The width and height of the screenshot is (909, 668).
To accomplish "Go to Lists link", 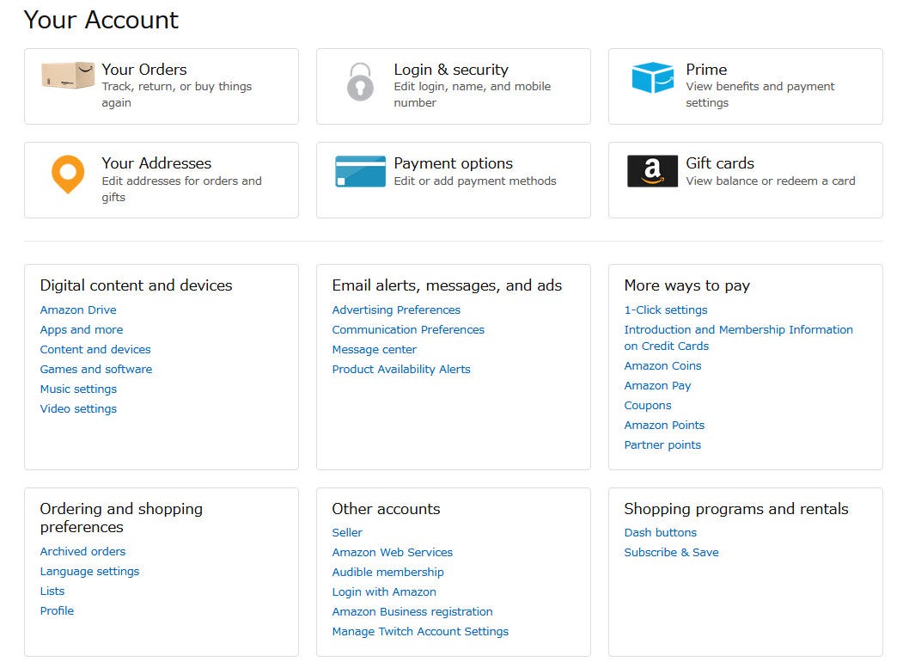I will point(52,591).
